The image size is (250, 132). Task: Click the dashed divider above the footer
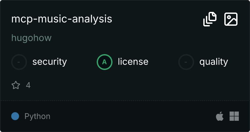click(125, 100)
